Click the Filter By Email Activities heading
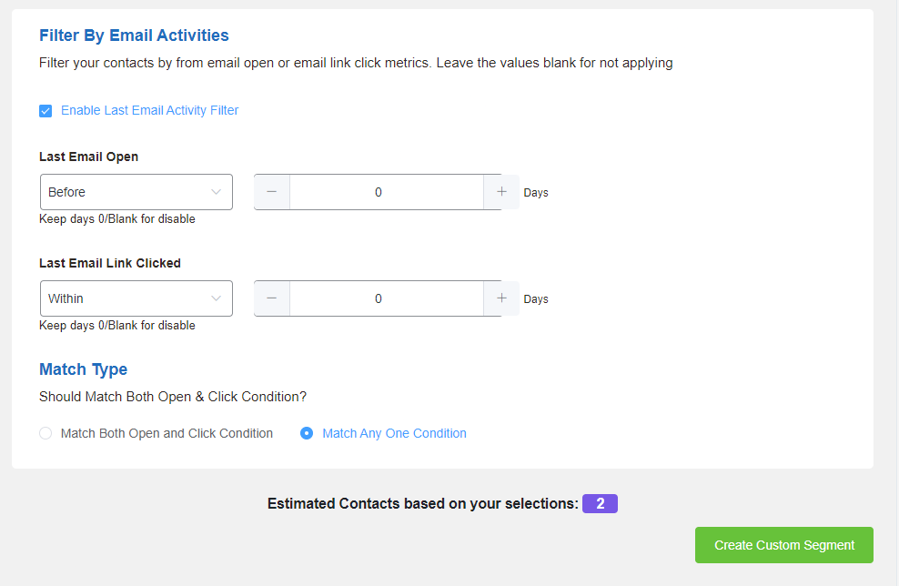 [134, 35]
